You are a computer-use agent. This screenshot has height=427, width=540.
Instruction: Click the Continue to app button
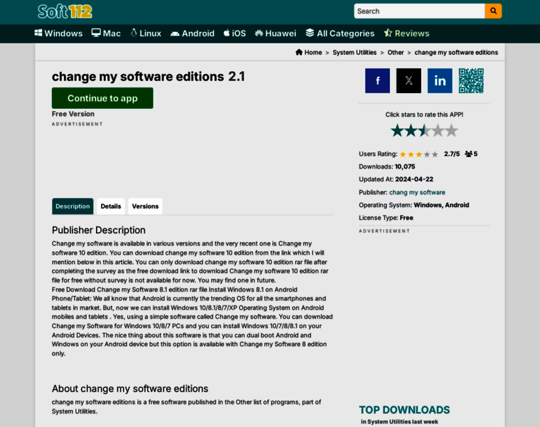102,98
